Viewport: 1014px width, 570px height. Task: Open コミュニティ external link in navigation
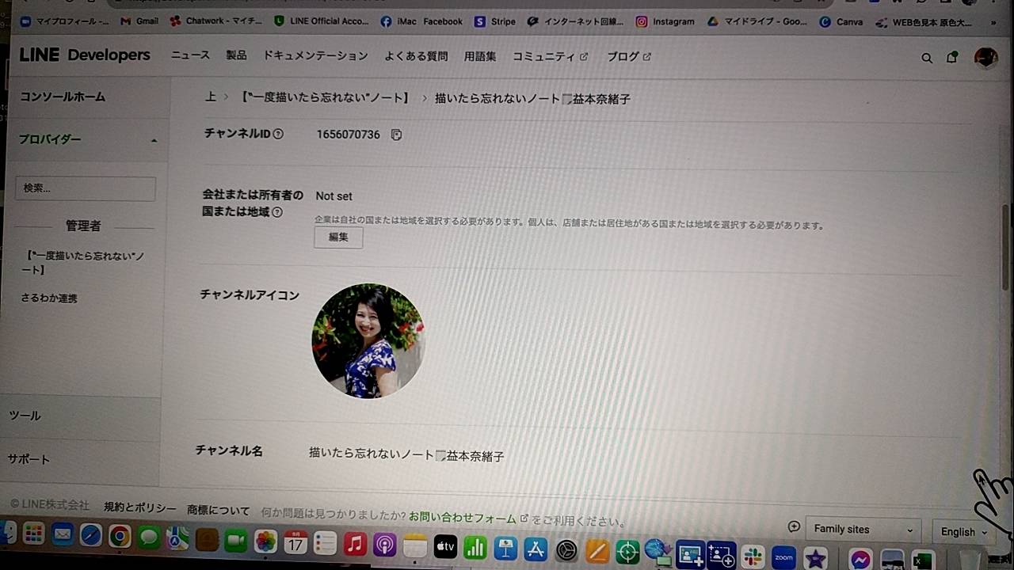[551, 57]
